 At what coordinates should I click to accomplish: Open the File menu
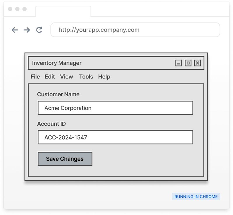tap(35, 77)
